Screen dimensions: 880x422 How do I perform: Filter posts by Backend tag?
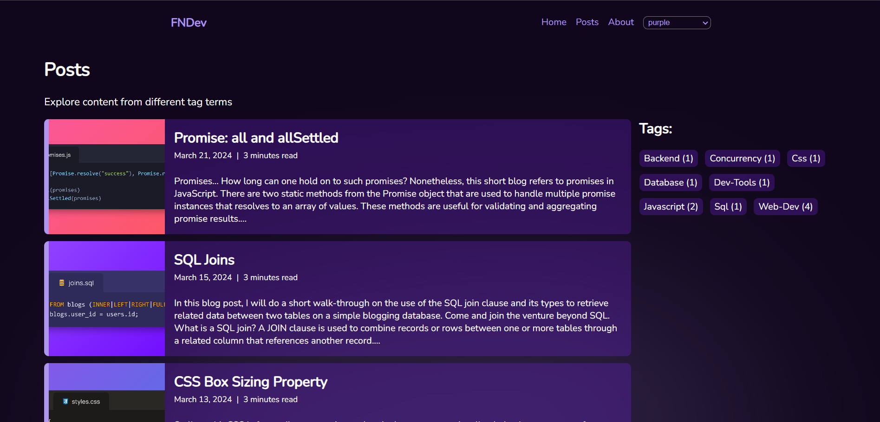[x=668, y=159]
